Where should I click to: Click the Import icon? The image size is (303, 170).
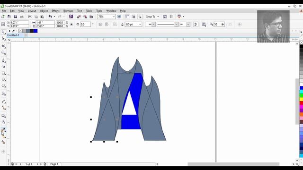click(x=79, y=17)
